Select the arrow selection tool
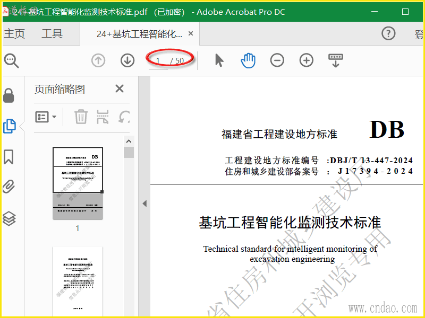This screenshot has width=425, height=318. click(x=219, y=60)
